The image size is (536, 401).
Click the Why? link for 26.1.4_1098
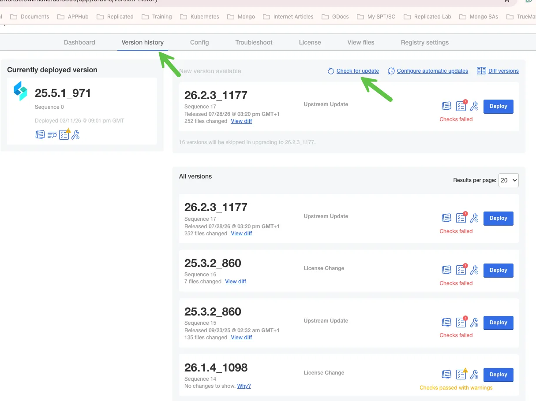244,386
